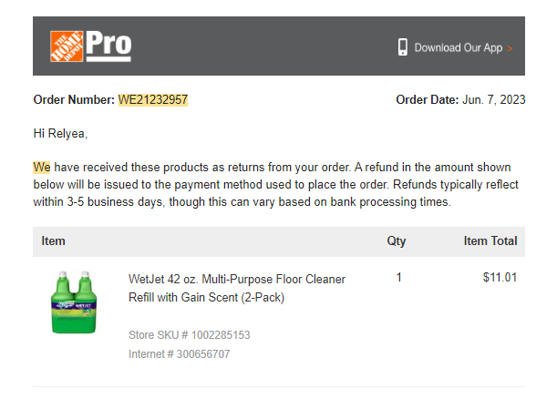Click the Qty column header
The image size is (557, 409).
point(396,241)
